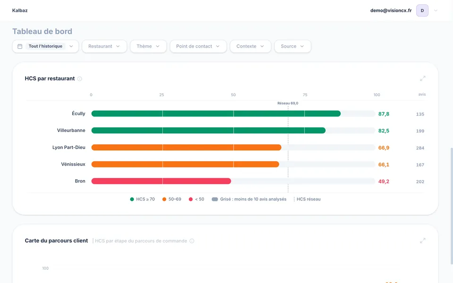This screenshot has width=453, height=283.
Task: Click the page vertical scrollbar
Action: pyautogui.click(x=452, y=206)
